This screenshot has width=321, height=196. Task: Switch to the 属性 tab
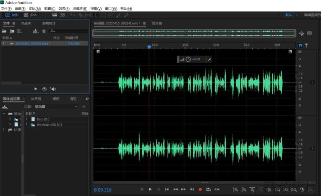pos(73,99)
